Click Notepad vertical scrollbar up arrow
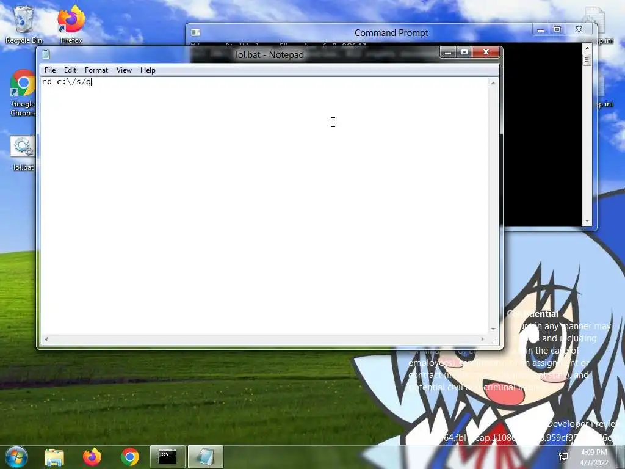The image size is (625, 469). (493, 83)
